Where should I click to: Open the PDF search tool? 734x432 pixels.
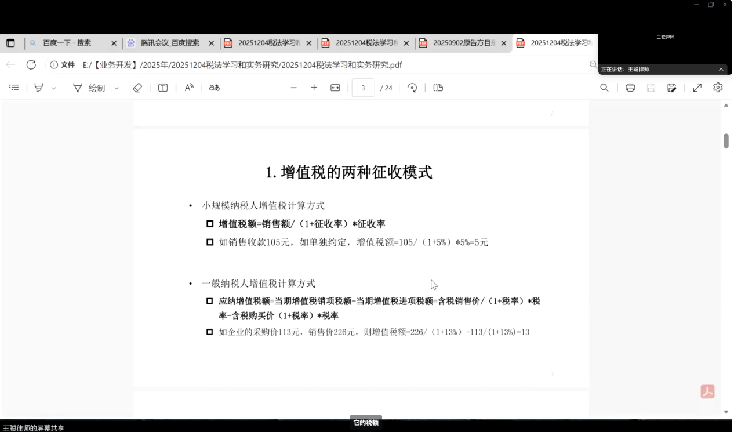point(604,88)
